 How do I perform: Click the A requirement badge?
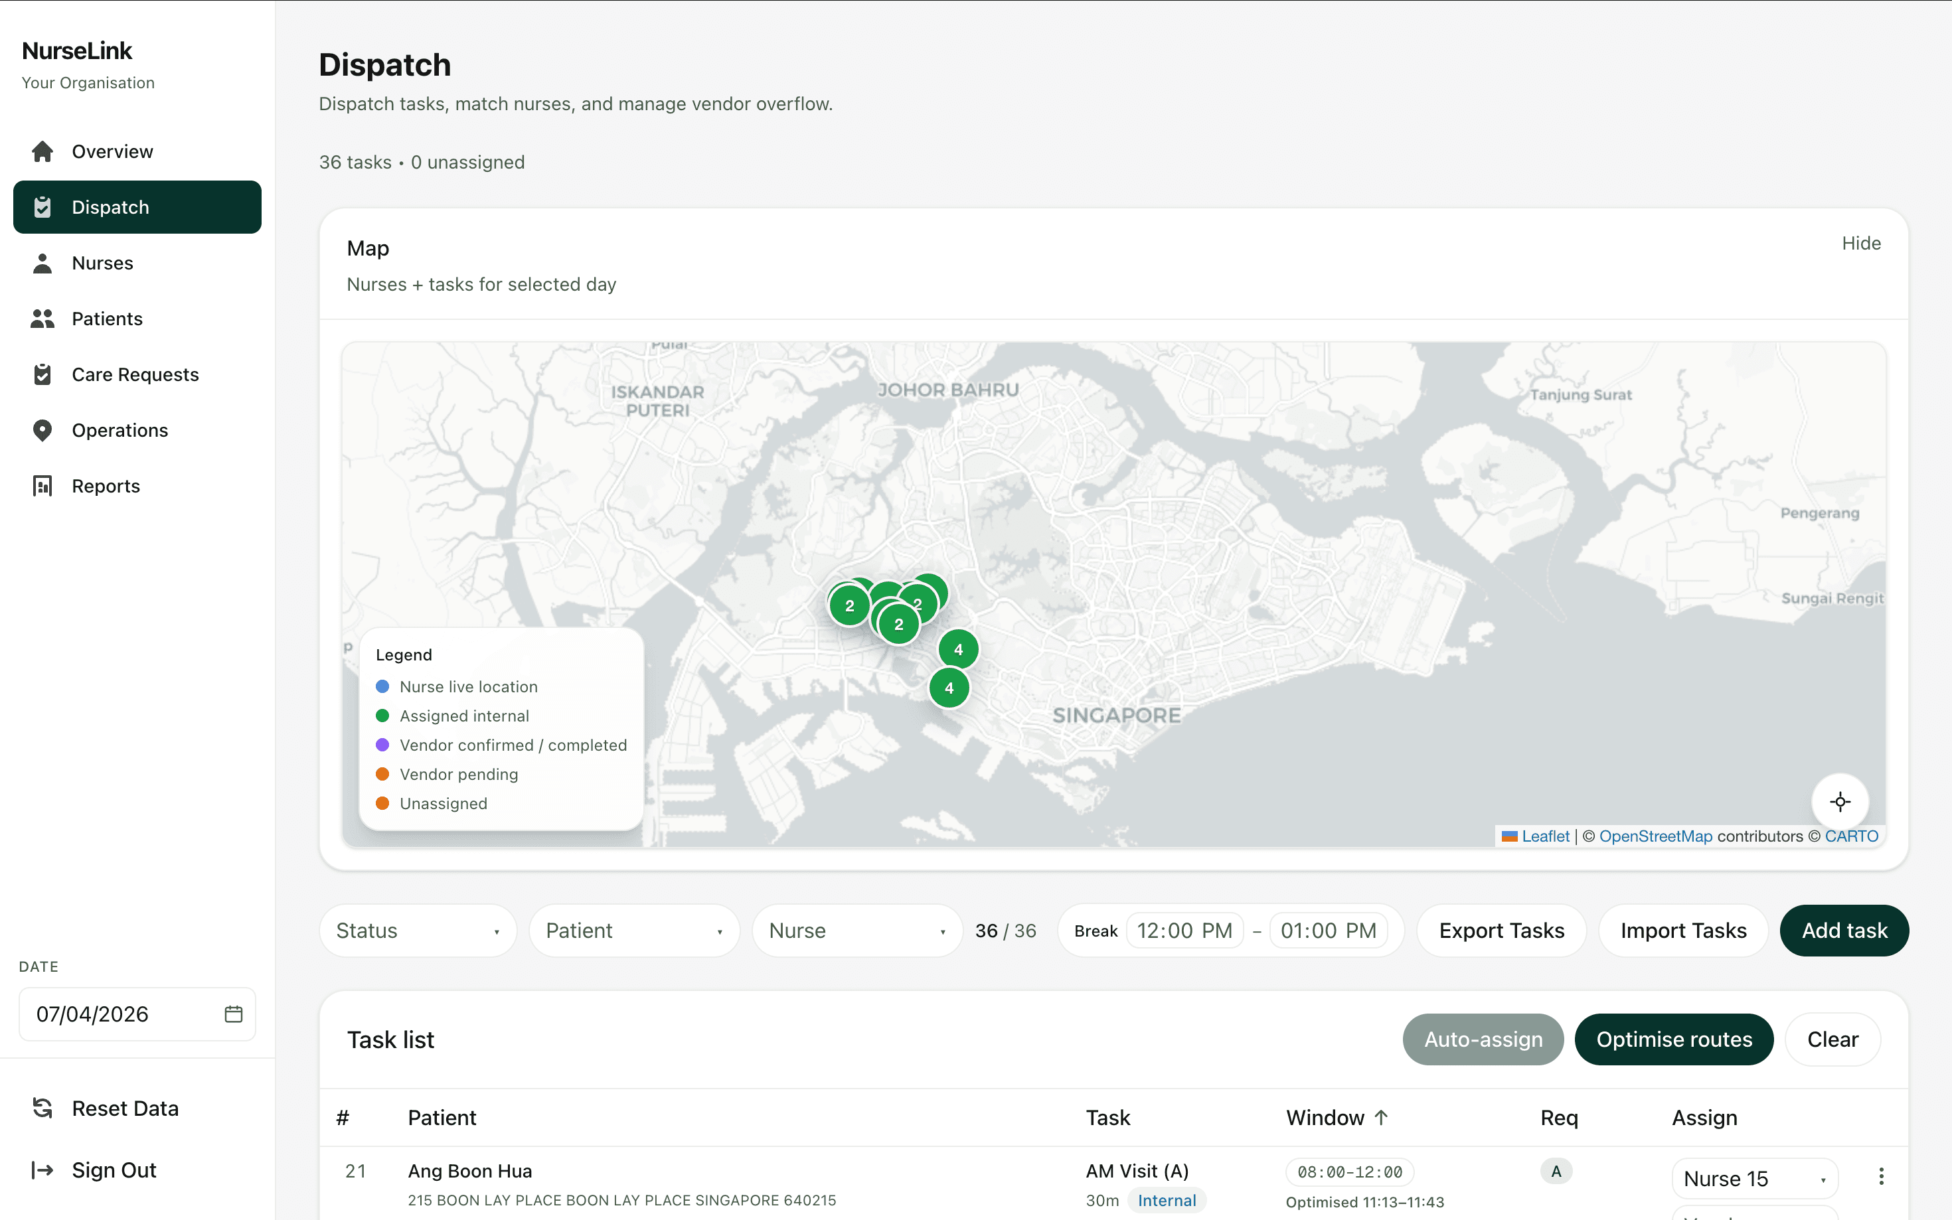(x=1556, y=1171)
